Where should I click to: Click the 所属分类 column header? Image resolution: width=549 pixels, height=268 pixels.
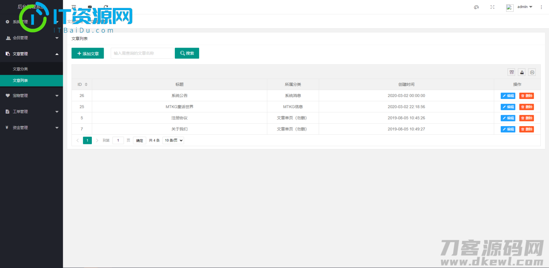293,84
